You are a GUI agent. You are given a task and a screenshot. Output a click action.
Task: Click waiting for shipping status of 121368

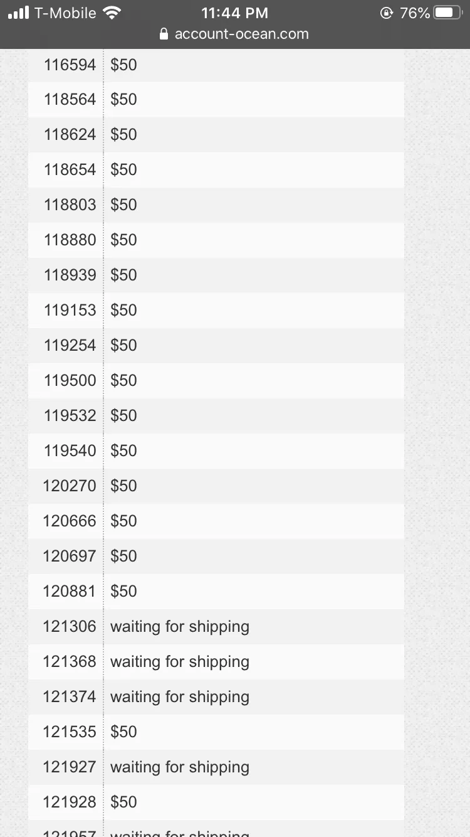180,662
